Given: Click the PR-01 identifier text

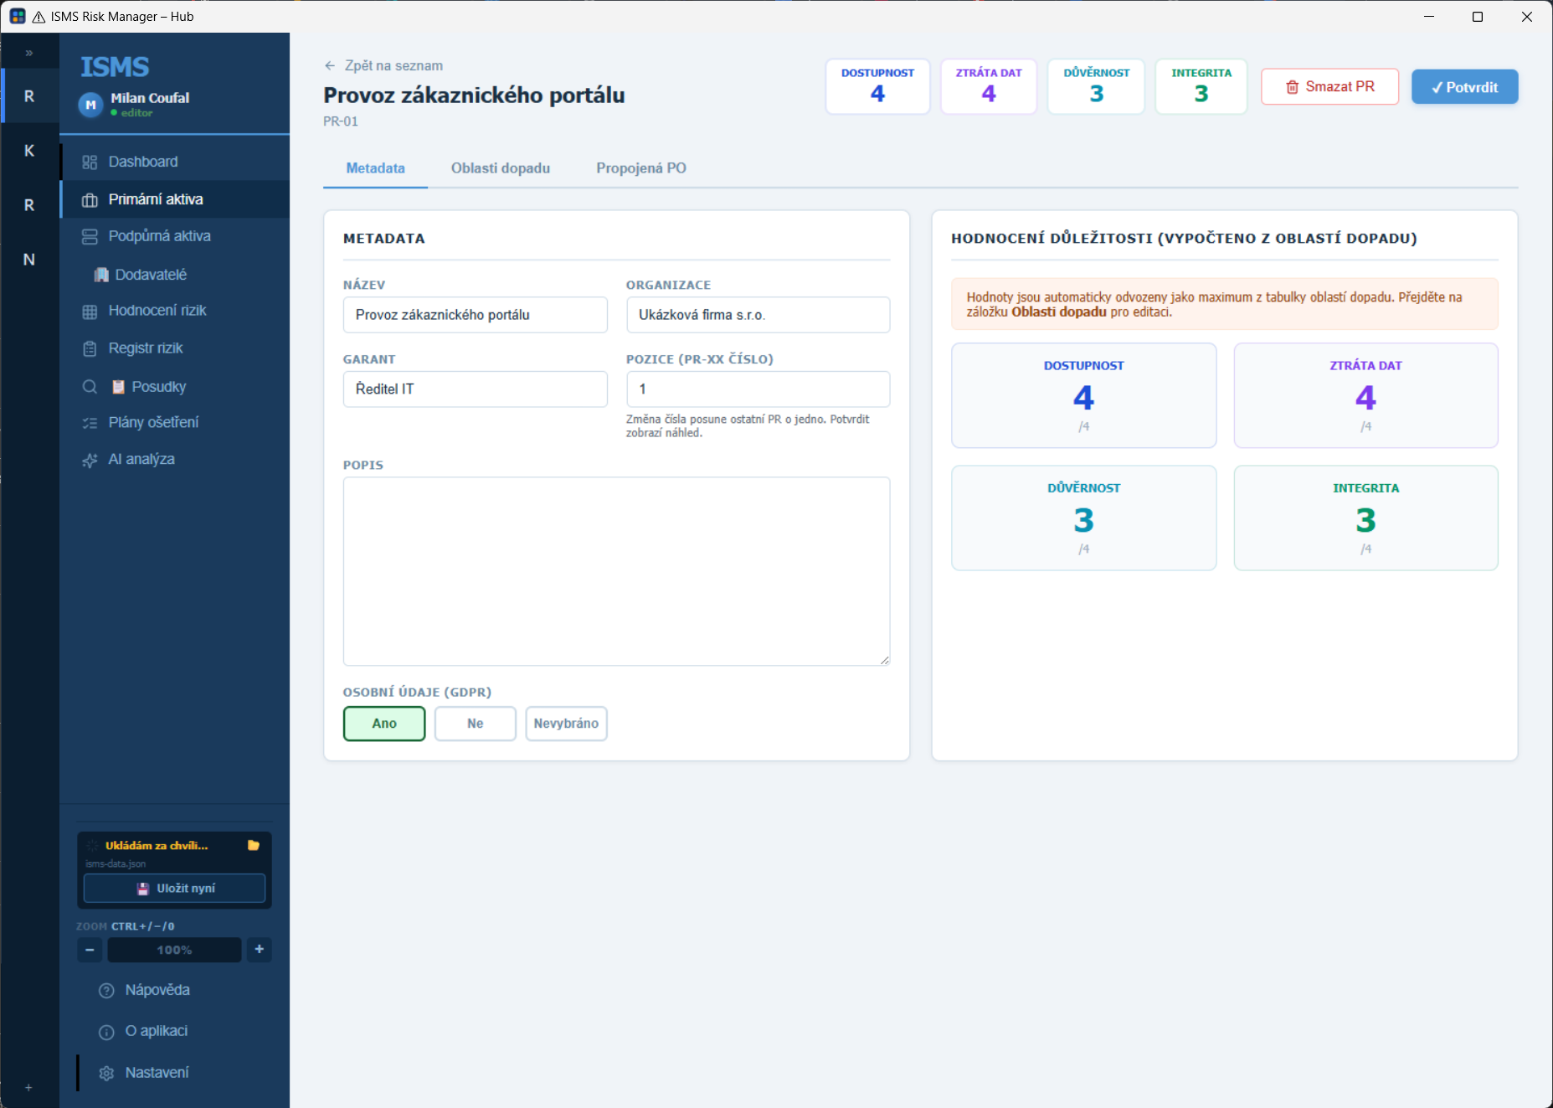Looking at the screenshot, I should coord(341,121).
